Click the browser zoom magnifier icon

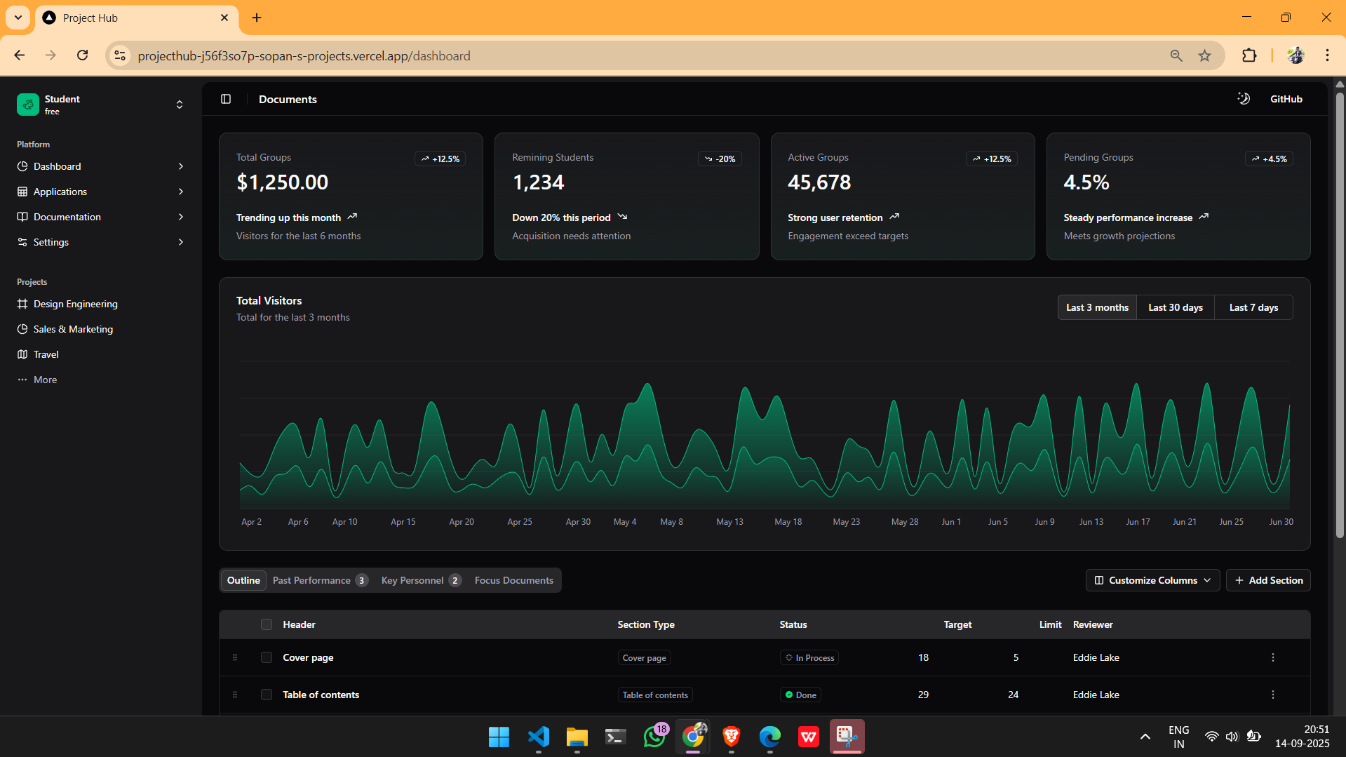pyautogui.click(x=1176, y=55)
